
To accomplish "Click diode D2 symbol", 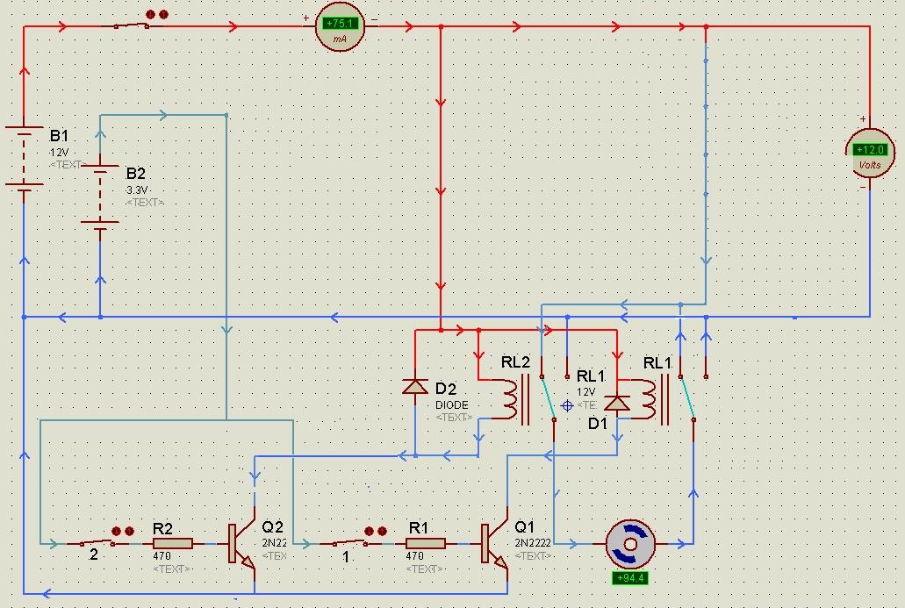I will (415, 387).
